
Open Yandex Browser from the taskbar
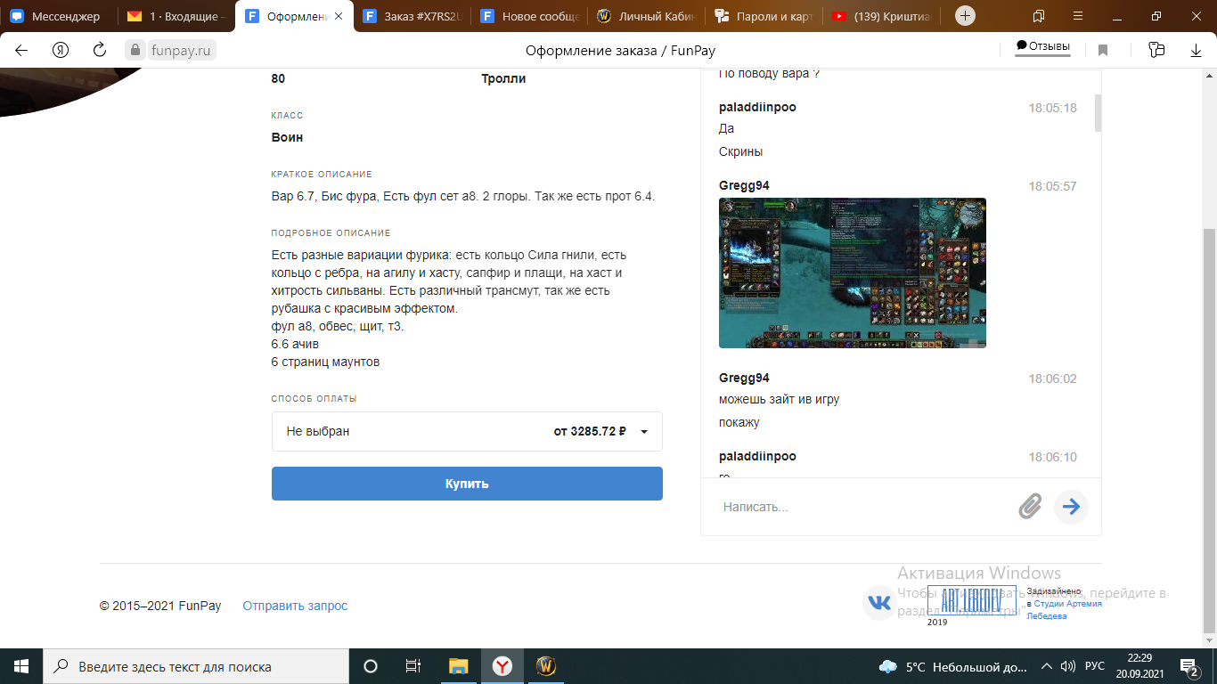502,666
